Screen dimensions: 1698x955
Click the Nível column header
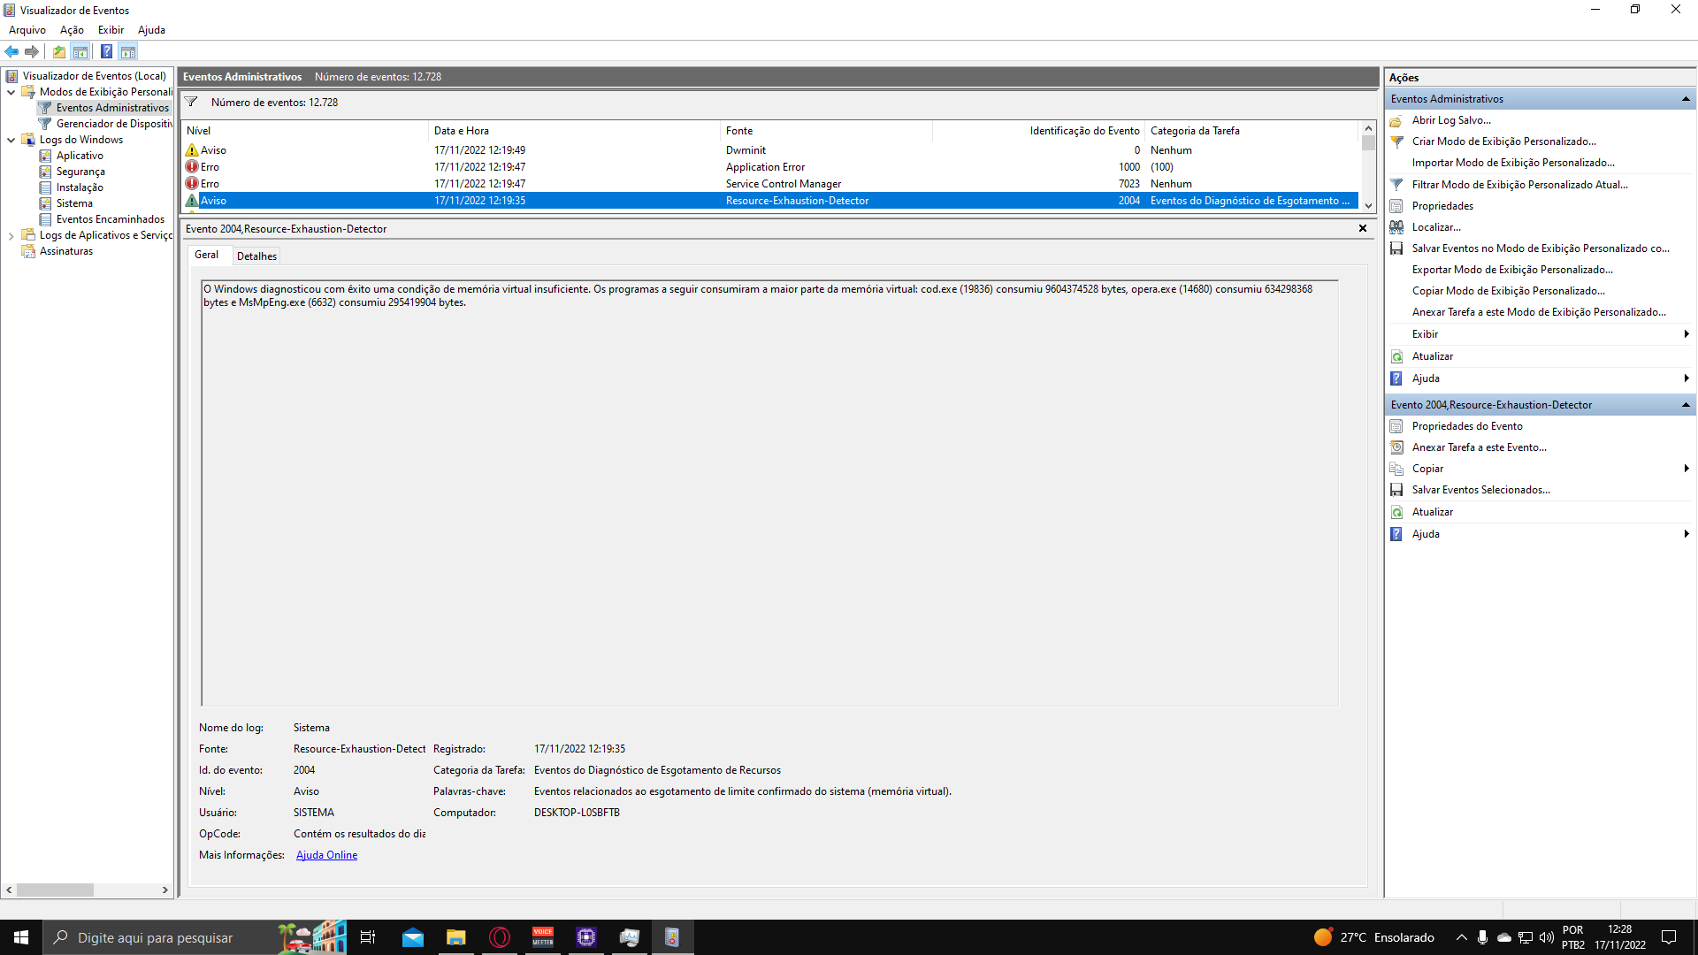(x=305, y=131)
